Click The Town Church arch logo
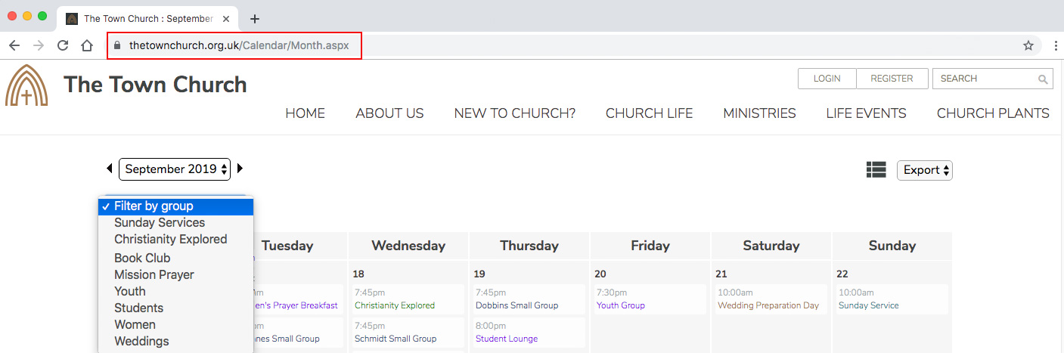The width and height of the screenshot is (1064, 353). click(x=26, y=85)
